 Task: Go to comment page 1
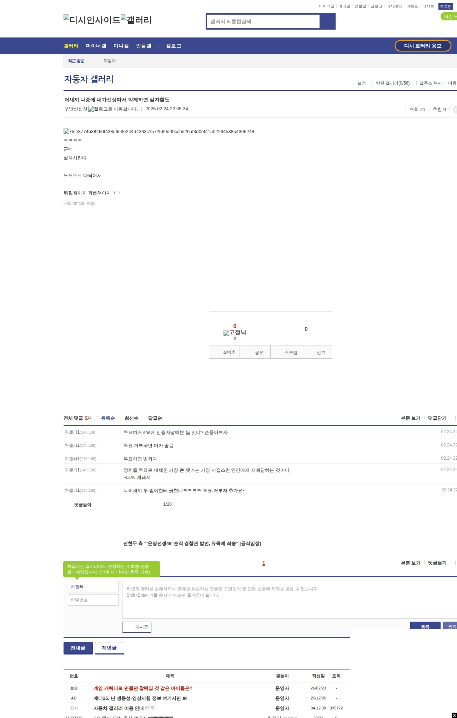point(264,563)
